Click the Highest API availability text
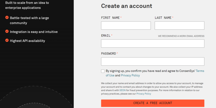The height and width of the screenshot is (108, 216). pos(28,41)
